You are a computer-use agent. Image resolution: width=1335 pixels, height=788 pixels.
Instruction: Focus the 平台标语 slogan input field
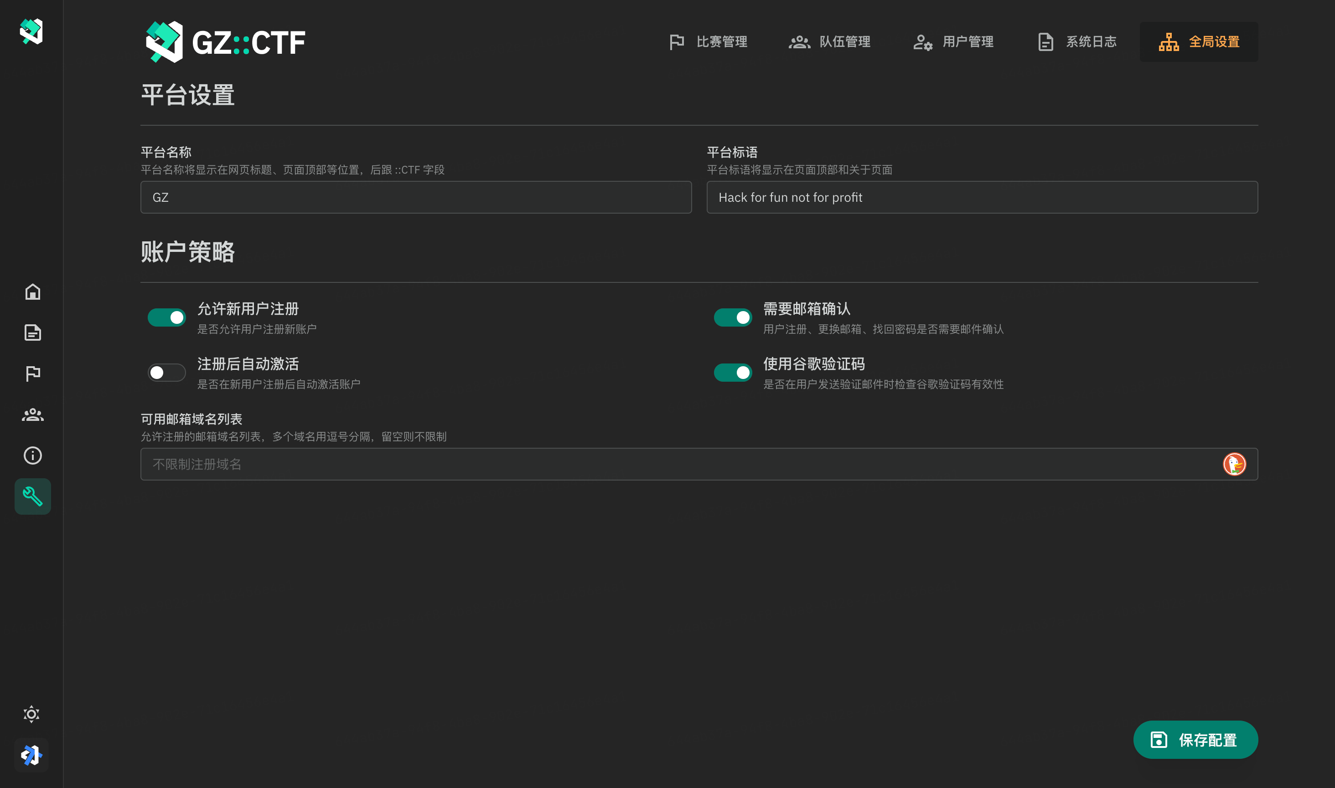coord(982,198)
